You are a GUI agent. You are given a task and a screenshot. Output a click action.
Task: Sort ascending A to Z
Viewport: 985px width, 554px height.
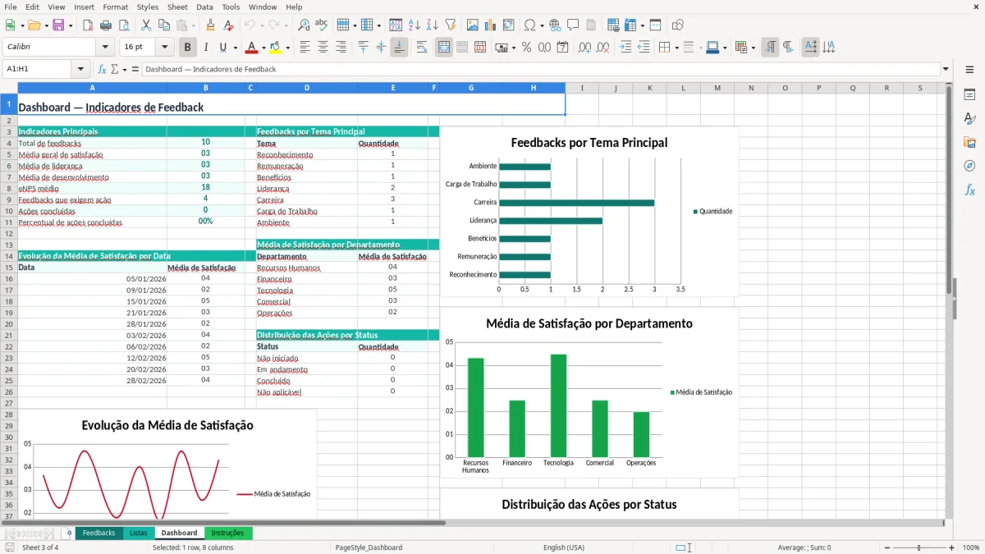point(415,25)
